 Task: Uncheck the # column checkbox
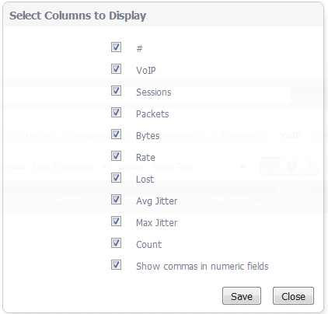(x=116, y=47)
